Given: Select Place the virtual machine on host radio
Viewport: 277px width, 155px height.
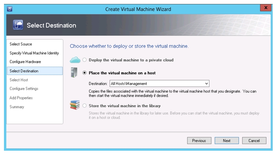Looking at the screenshot, I should (x=84, y=73).
